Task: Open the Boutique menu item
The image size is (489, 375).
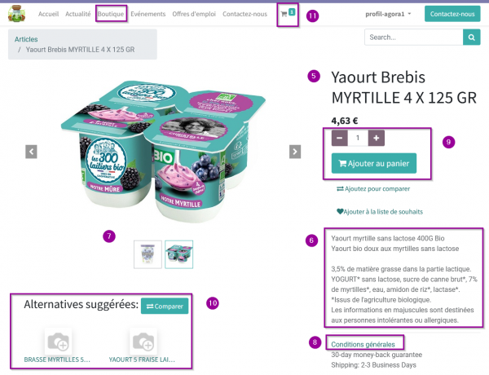Action: 111,14
